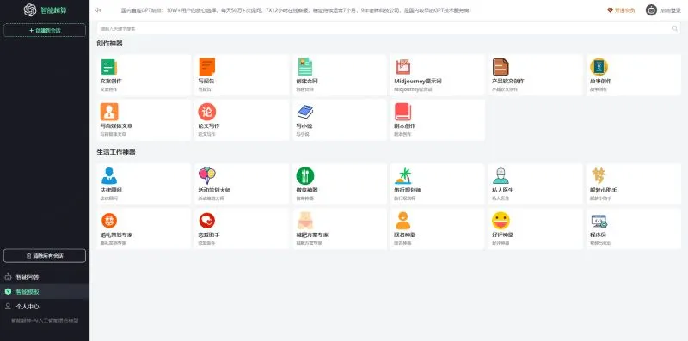Focus the keyword search input field
This screenshot has width=688, height=341.
pos(389,28)
